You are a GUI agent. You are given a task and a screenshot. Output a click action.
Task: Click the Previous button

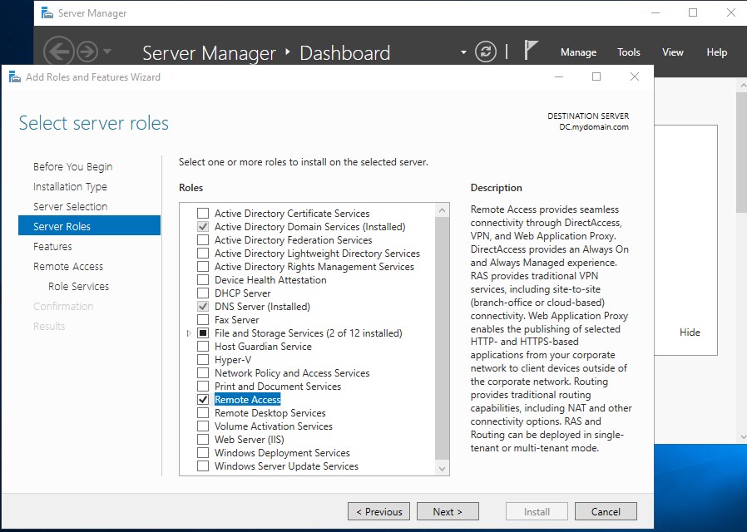coord(378,511)
